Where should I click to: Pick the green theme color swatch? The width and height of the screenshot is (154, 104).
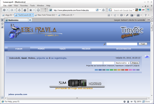111,70
